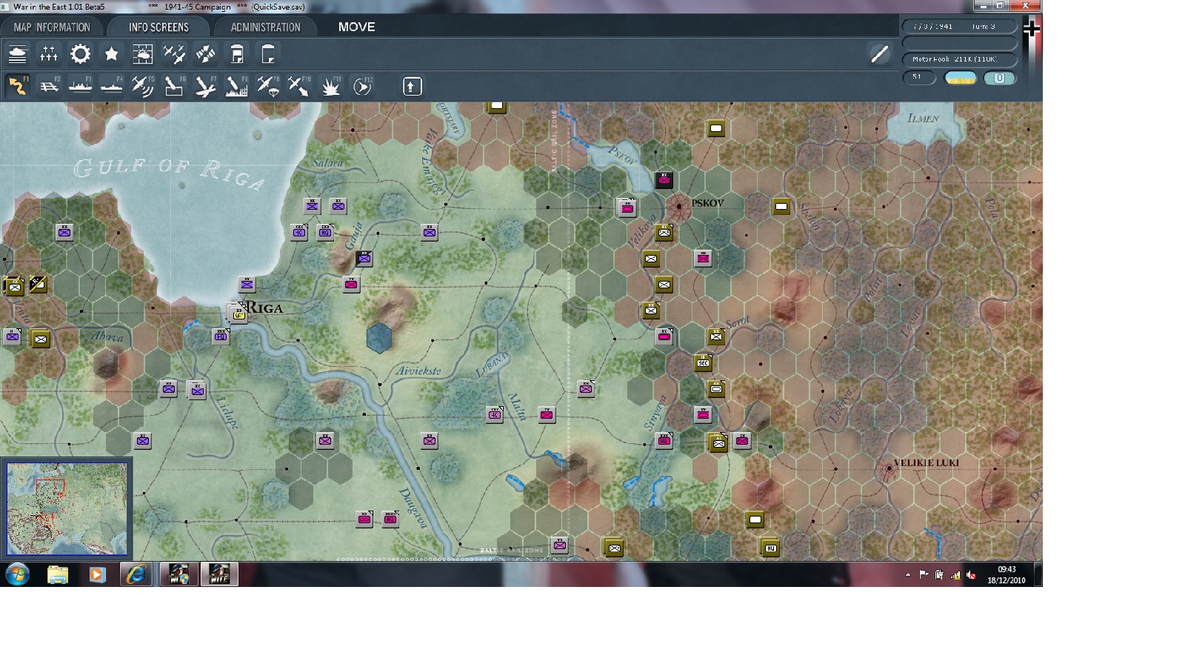Click the first report document icon

tap(236, 54)
